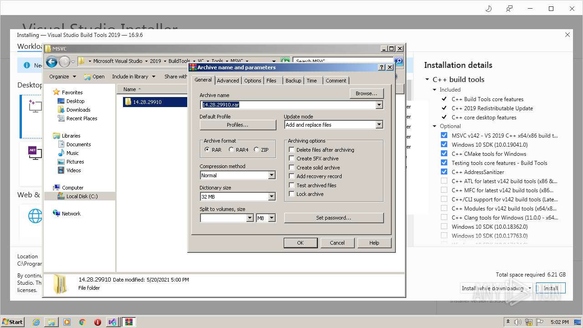Switch to Visual Studio Installer in the taskbar
Screen dimensions: 583x328
(x=113, y=322)
